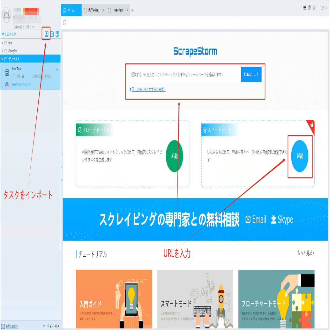Switch to the New Task tab
This screenshot has height=330, width=330.
(118, 10)
